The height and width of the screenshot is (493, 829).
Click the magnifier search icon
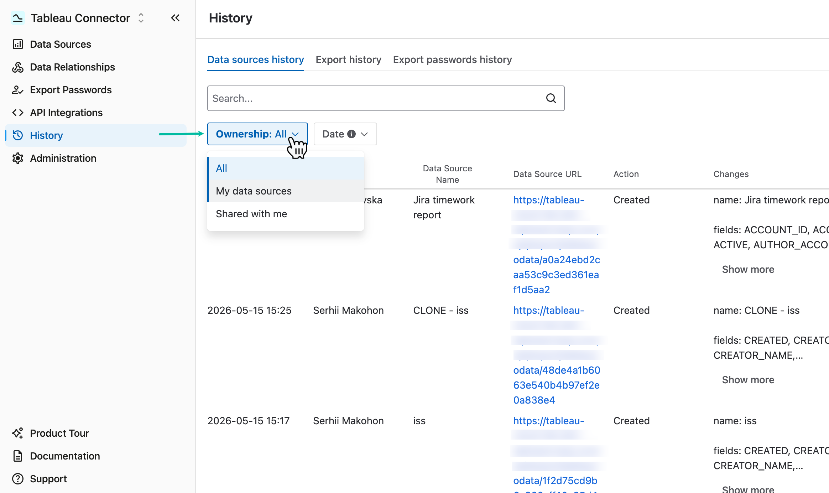[x=551, y=98]
